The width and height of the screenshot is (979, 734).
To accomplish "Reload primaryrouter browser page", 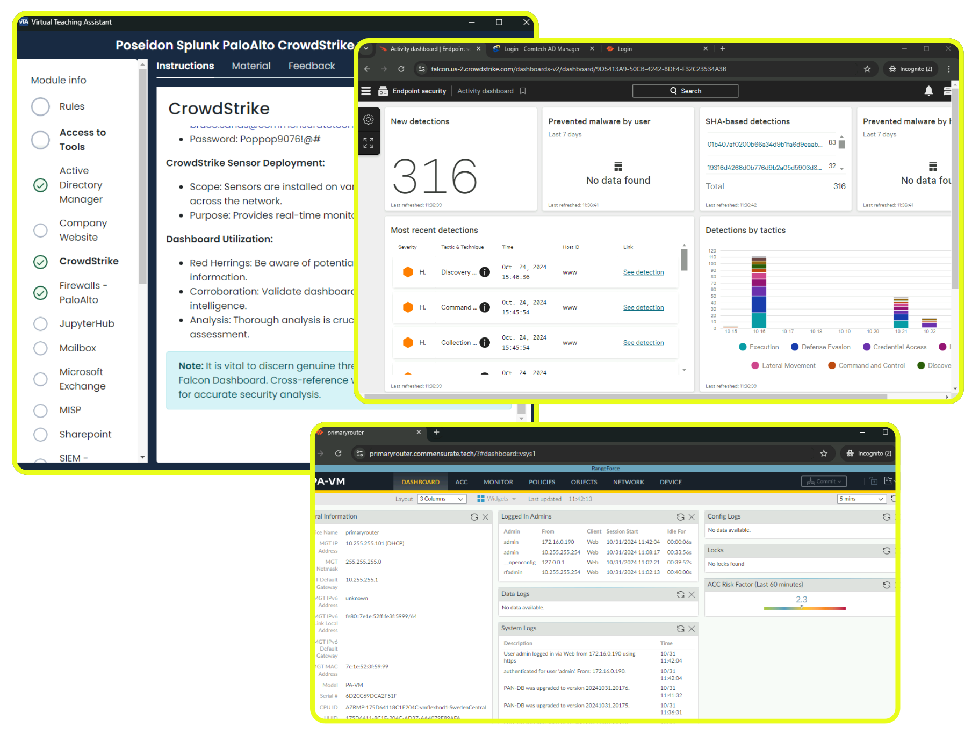I will pos(339,454).
